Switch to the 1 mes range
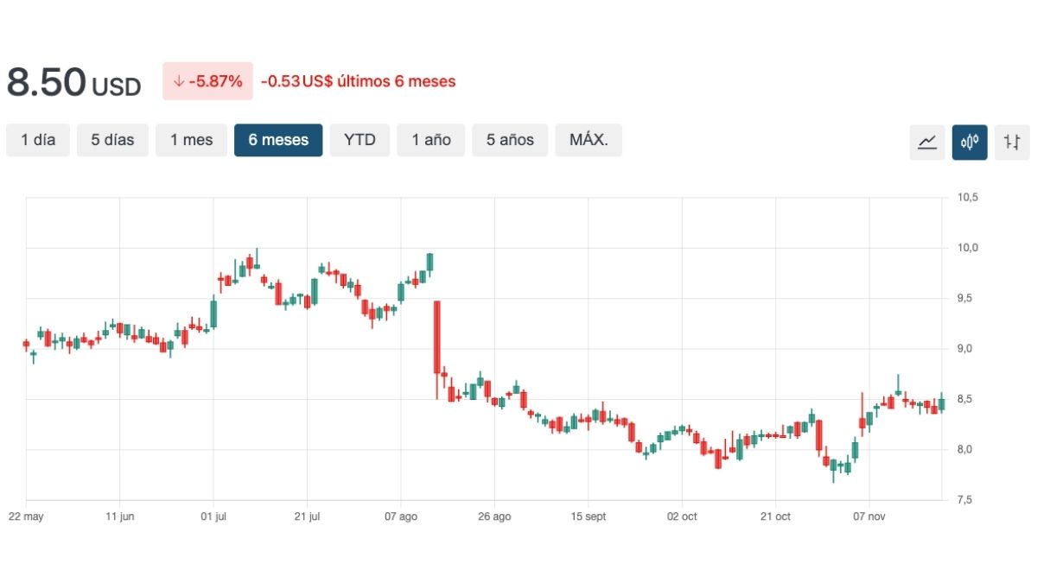This screenshot has height=583, width=1037. tap(191, 140)
